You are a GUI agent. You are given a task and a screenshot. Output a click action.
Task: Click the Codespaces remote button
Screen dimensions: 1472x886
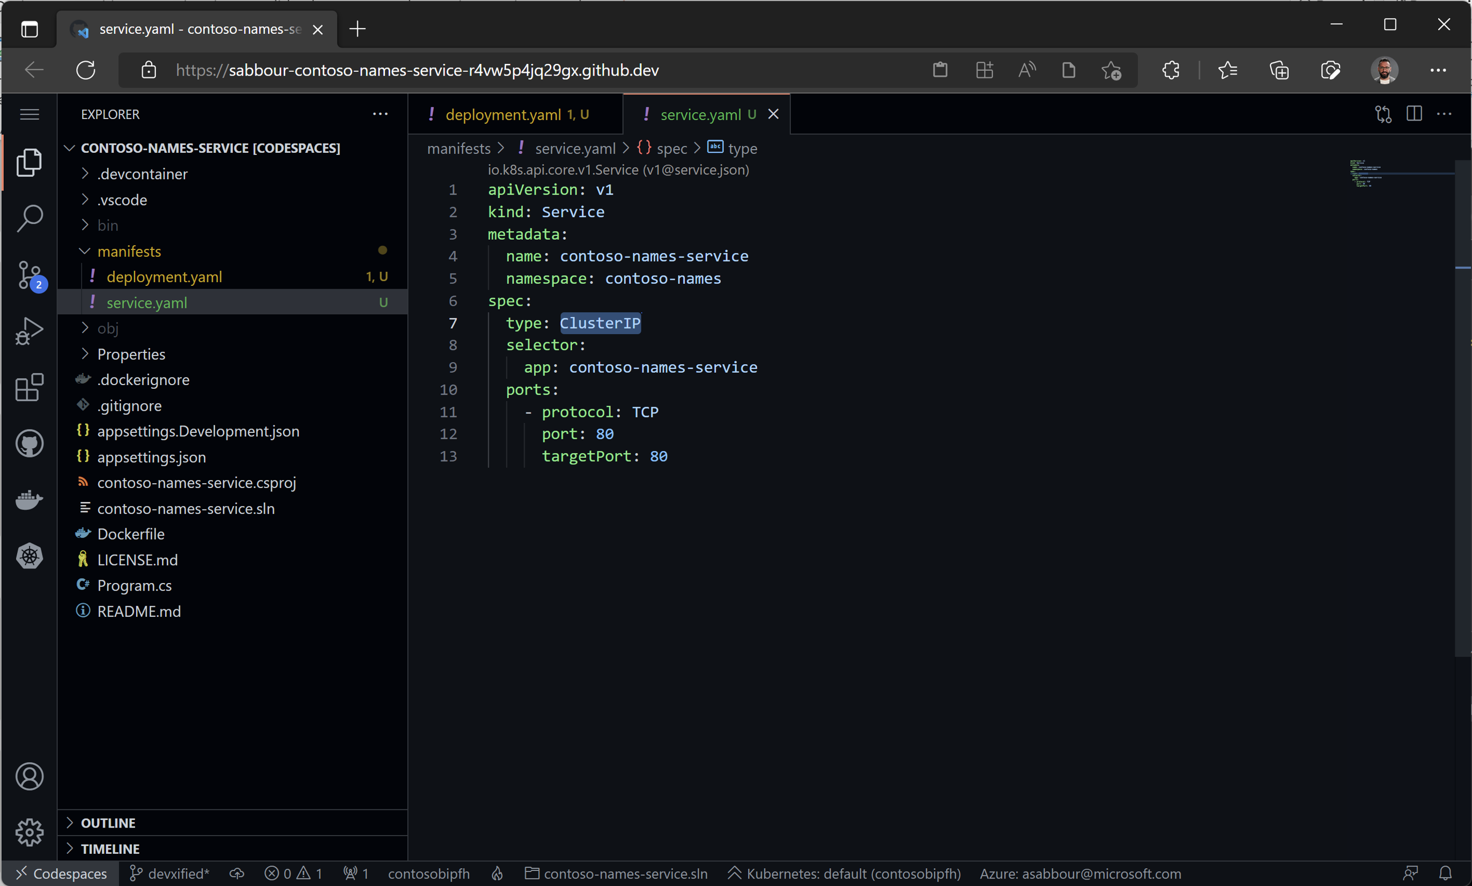61,874
